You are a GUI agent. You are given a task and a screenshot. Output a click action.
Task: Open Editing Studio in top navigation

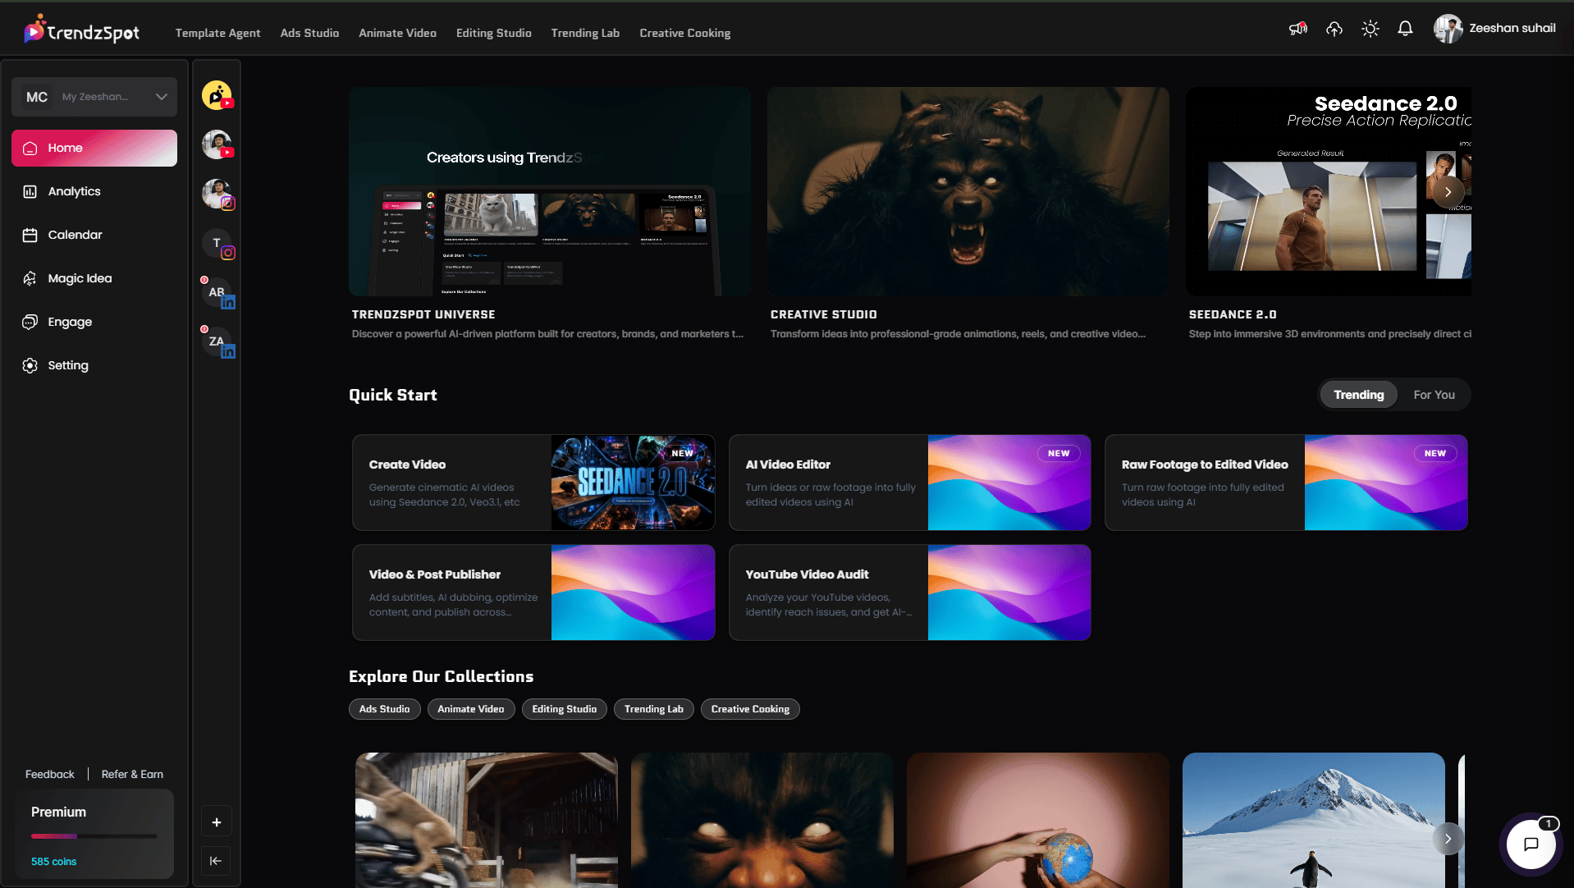tap(493, 33)
